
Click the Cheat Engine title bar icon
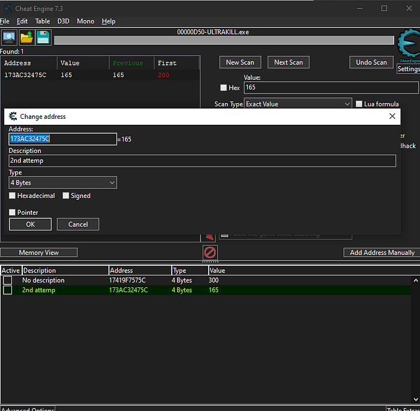pos(8,8)
